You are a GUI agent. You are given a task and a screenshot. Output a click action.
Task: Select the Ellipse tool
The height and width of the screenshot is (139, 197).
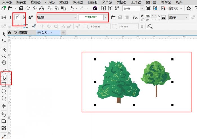click(4, 91)
